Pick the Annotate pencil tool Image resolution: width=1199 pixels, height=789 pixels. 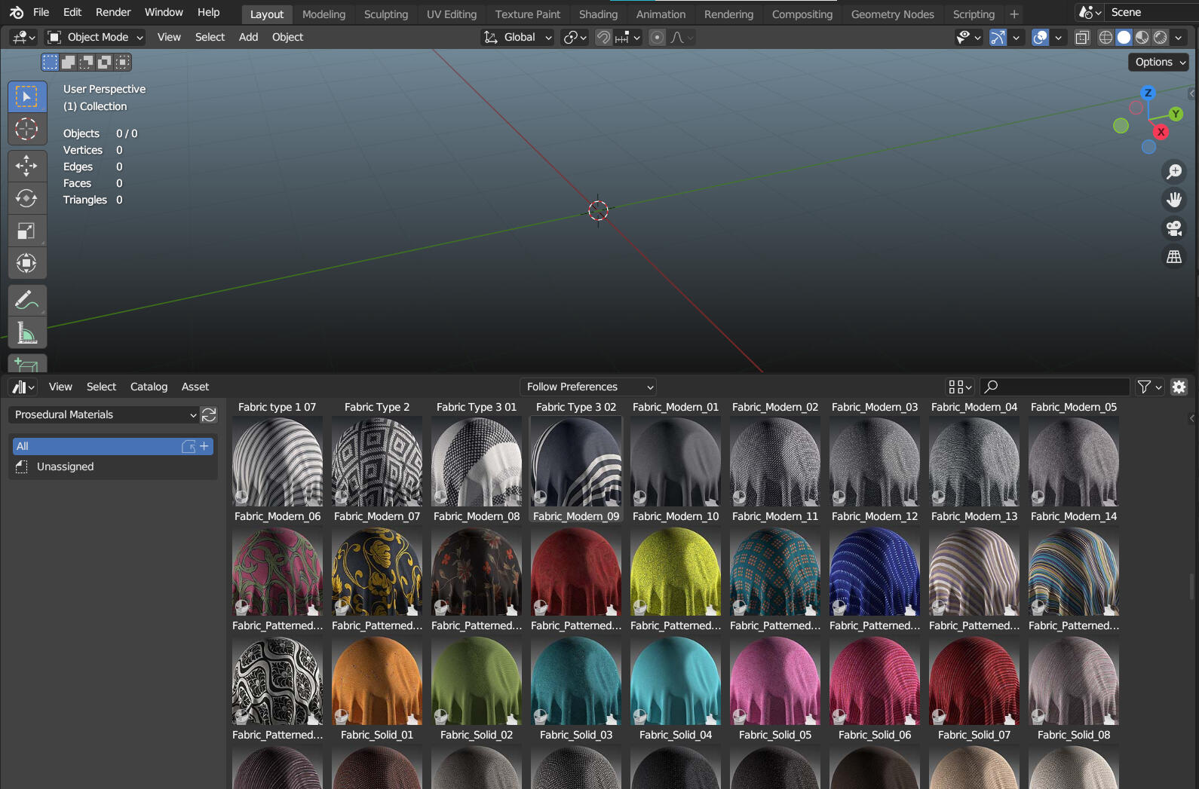26,300
